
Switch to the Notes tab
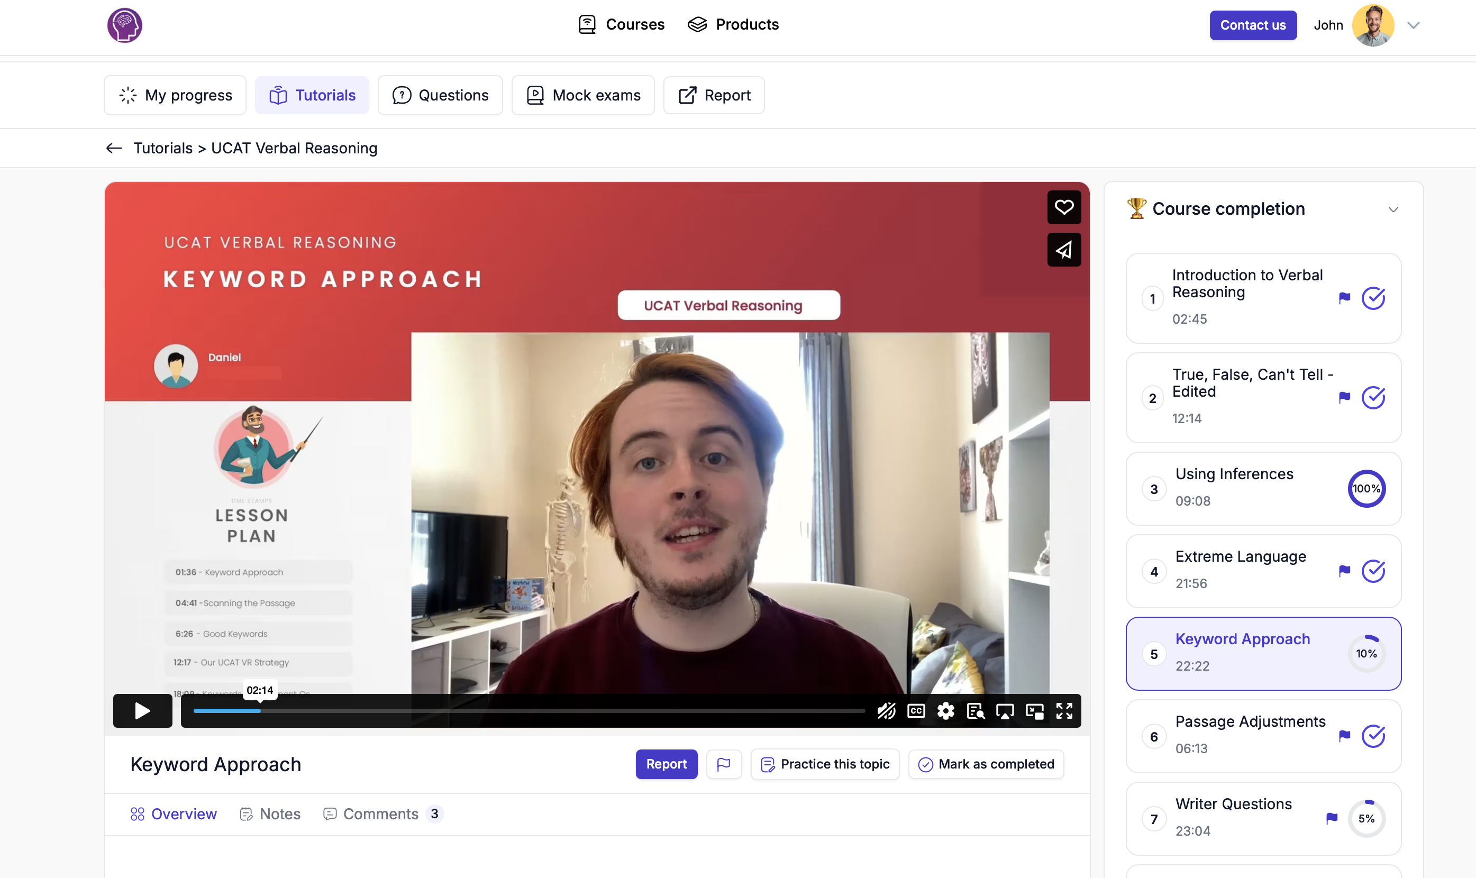pyautogui.click(x=270, y=814)
